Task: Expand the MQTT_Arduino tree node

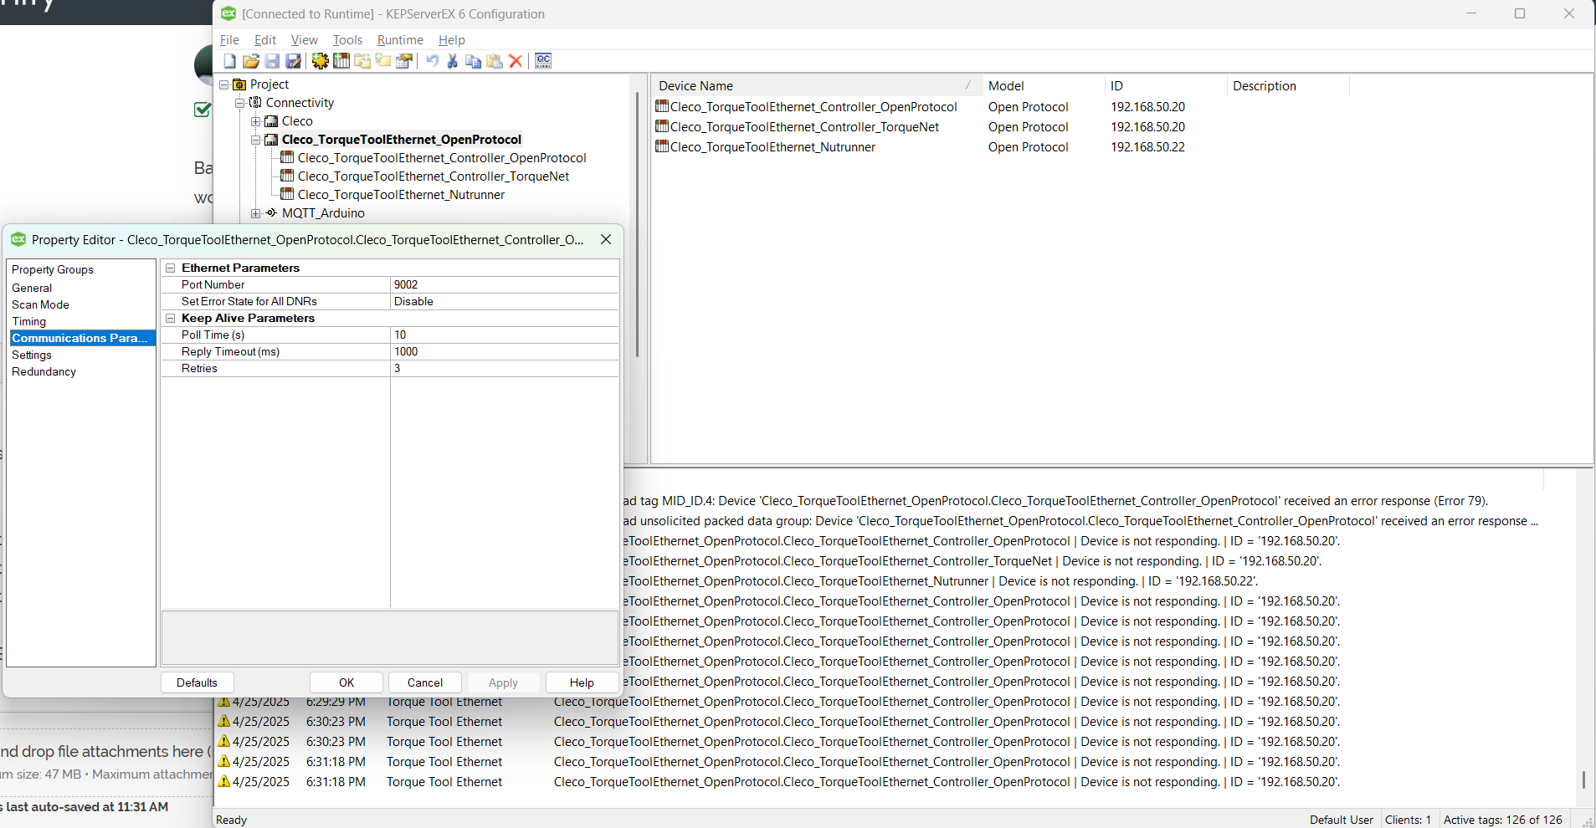Action: [x=256, y=213]
